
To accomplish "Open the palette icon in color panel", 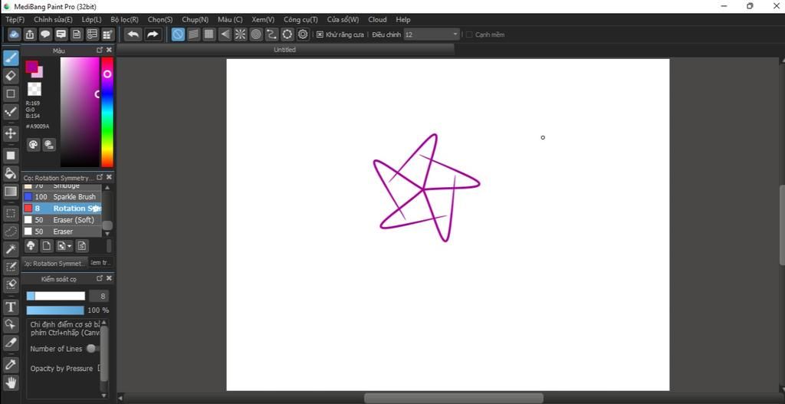I will coord(33,145).
